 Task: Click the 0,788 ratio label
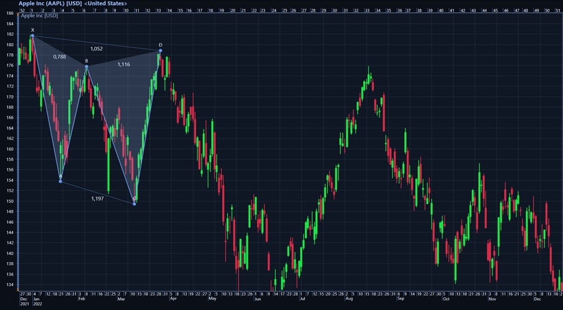59,57
